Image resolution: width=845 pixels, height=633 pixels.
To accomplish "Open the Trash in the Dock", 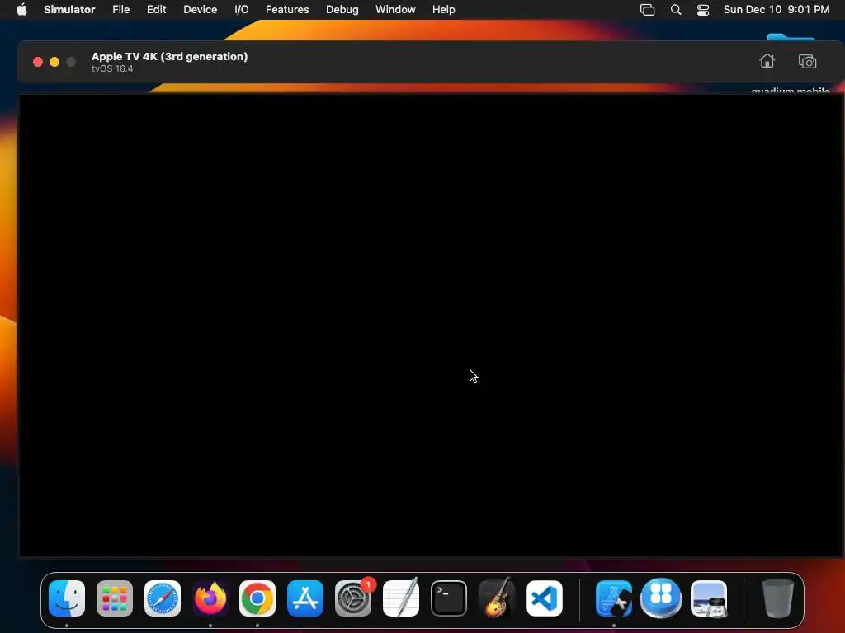I will [x=778, y=598].
